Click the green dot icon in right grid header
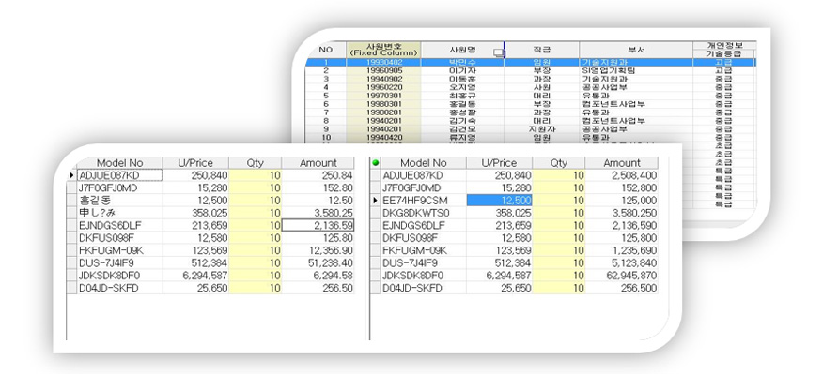The image size is (823, 374). [375, 163]
